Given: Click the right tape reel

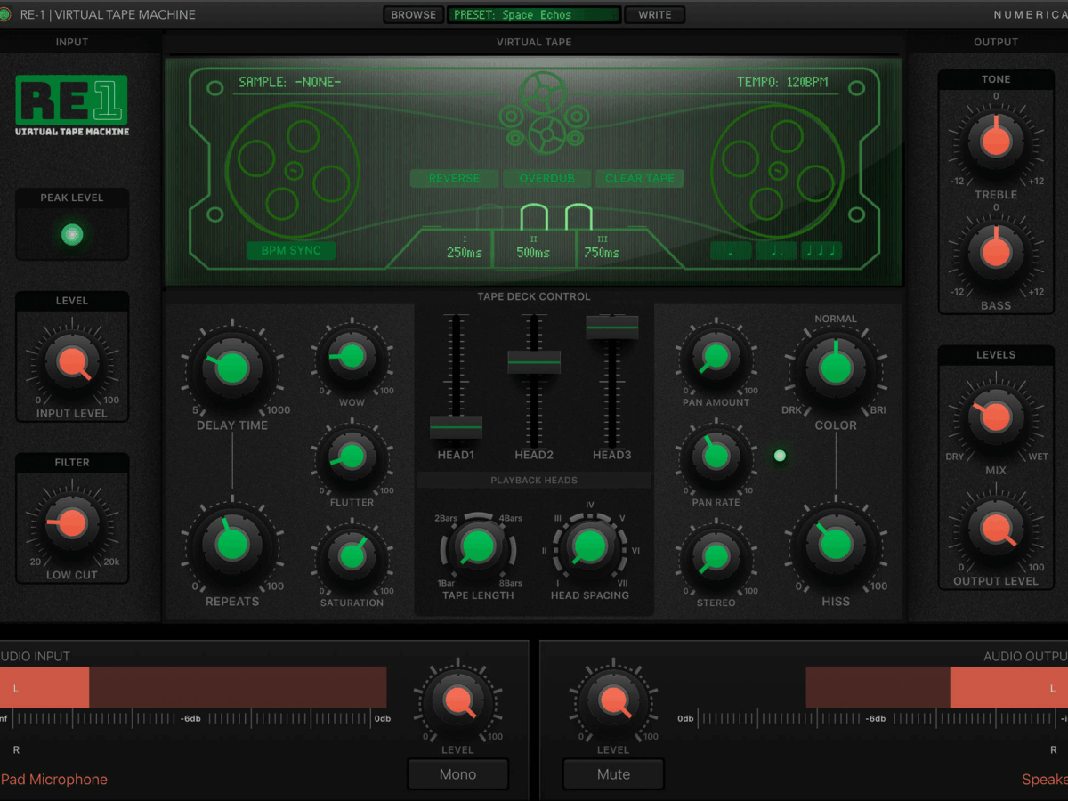Looking at the screenshot, I should point(777,169).
